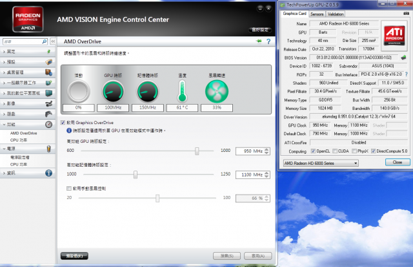Image resolution: width=413 pixels, height=267 pixels.
Task: Click the memory clock slider handle
Action: (136, 175)
